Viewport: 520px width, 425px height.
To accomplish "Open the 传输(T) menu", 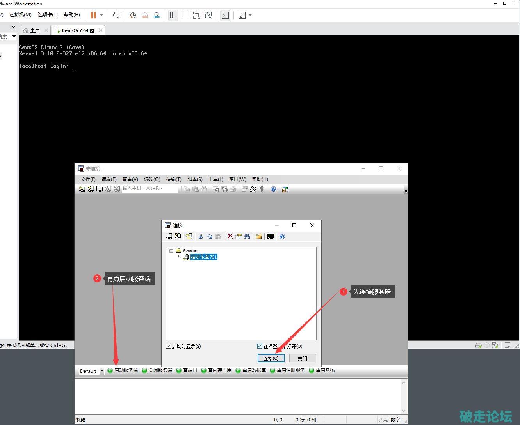I will point(174,179).
